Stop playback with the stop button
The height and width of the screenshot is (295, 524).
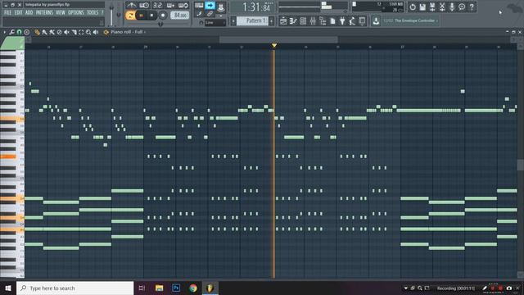tap(151, 16)
